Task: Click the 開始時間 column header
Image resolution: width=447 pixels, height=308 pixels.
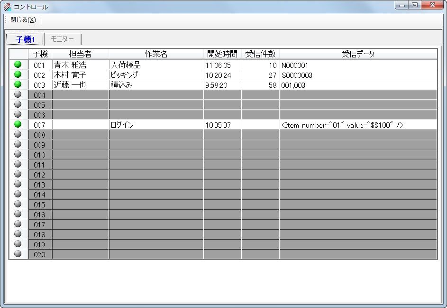Action: [x=222, y=54]
